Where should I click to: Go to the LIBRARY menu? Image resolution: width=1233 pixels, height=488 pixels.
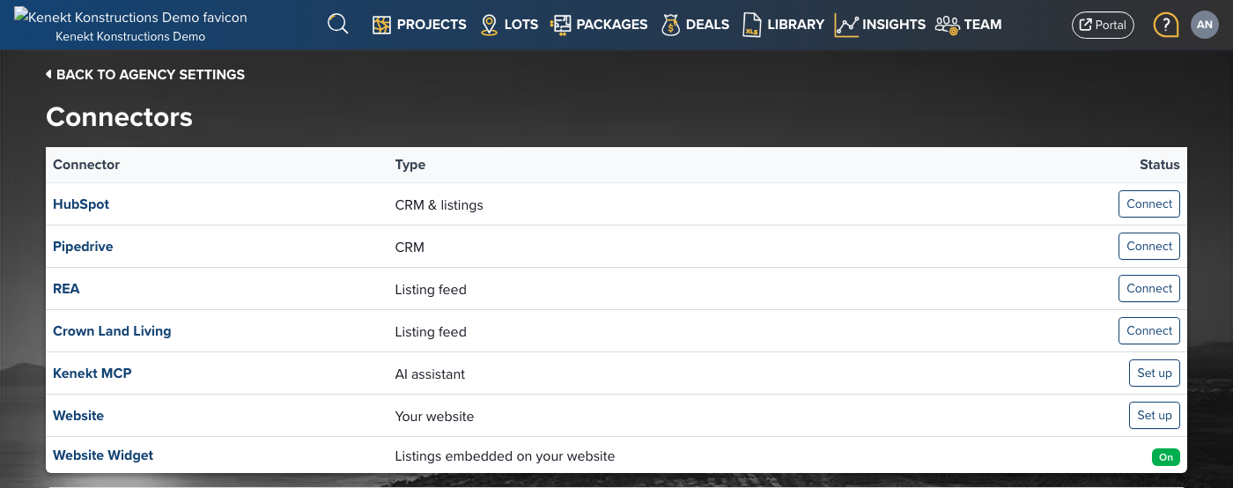[796, 25]
